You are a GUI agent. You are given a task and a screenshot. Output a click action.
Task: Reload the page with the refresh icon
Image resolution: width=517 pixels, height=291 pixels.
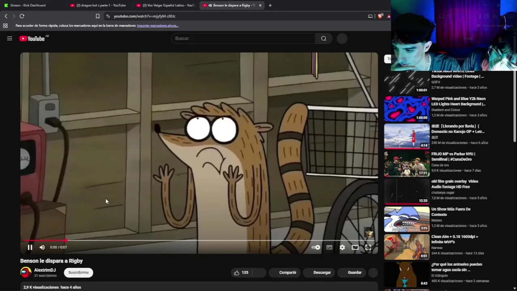click(22, 16)
